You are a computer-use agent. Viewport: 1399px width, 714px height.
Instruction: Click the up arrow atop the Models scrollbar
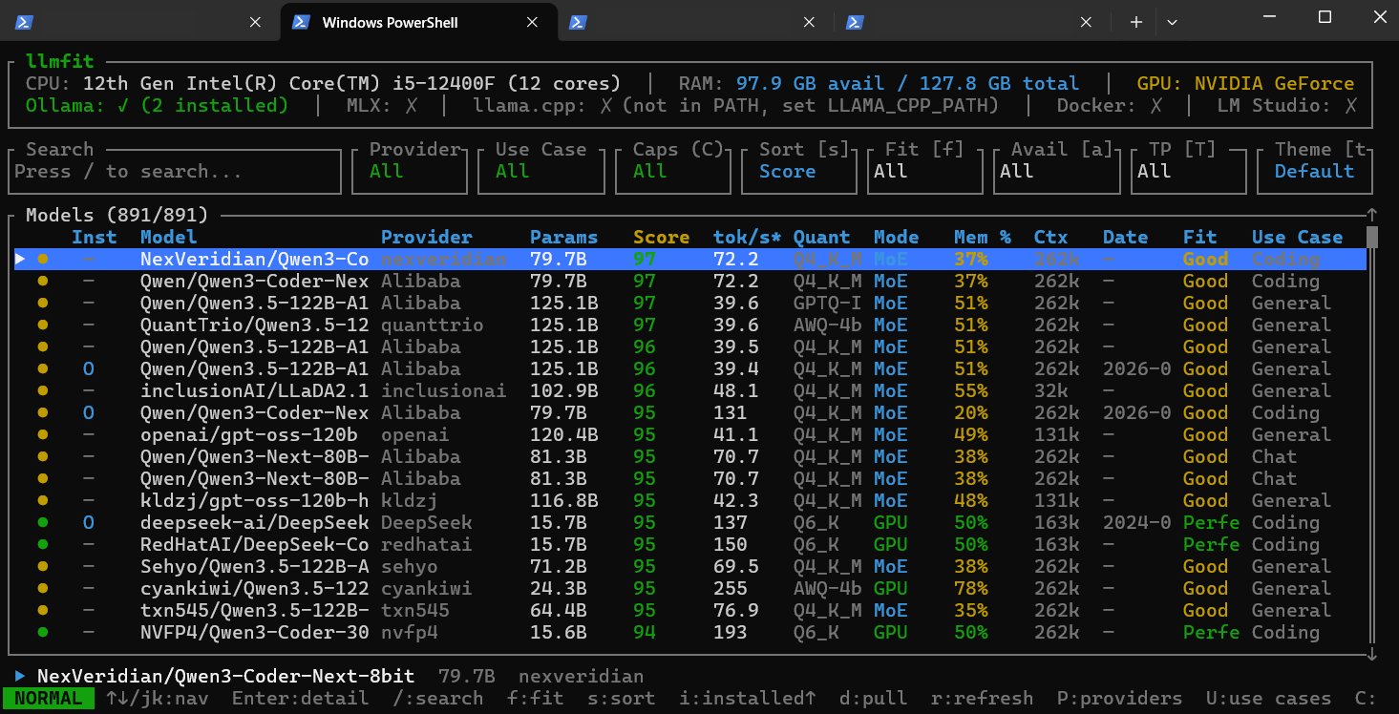click(1372, 216)
